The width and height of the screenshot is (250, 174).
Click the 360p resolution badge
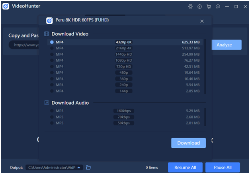tap(124, 79)
